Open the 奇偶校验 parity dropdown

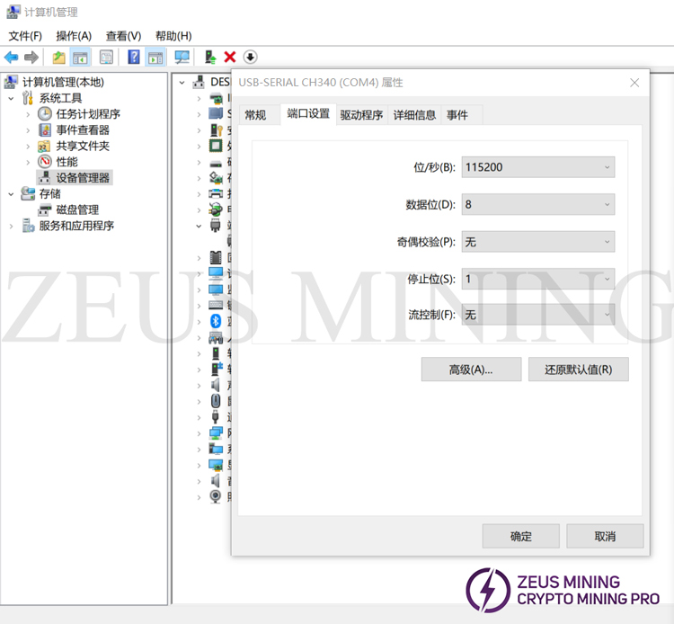pyautogui.click(x=538, y=242)
